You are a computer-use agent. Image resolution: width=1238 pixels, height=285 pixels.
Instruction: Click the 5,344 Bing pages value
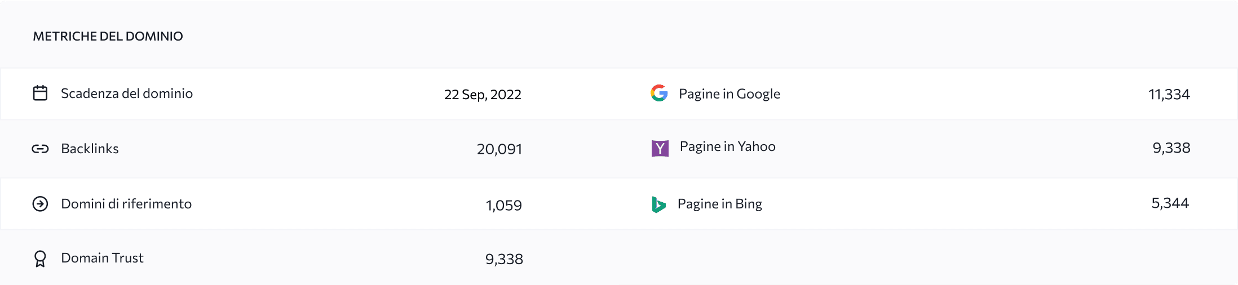tap(1170, 203)
